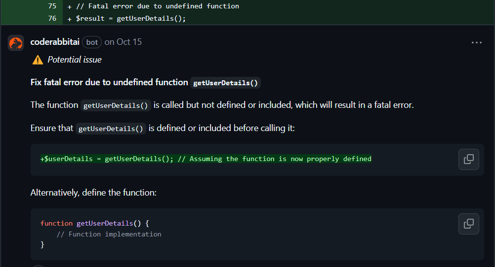Copy the suggested $userDetails diff snippet
Viewport: 495px width, 267px height.
coord(468,159)
